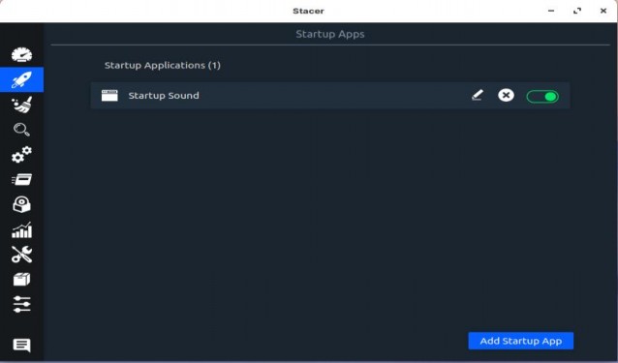Click the Add Startup App button

click(x=520, y=341)
